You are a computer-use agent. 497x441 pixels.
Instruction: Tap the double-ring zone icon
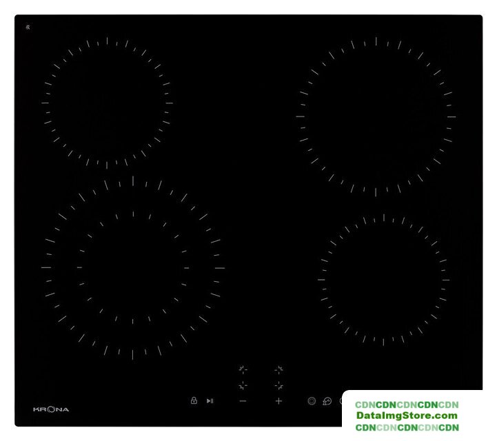(x=312, y=400)
